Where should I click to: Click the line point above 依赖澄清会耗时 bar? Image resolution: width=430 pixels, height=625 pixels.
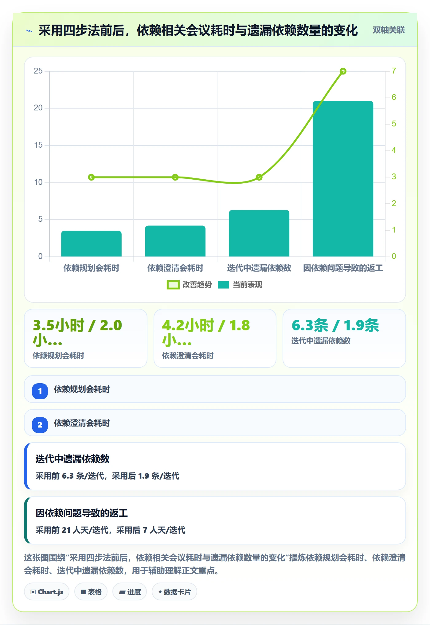175,177
